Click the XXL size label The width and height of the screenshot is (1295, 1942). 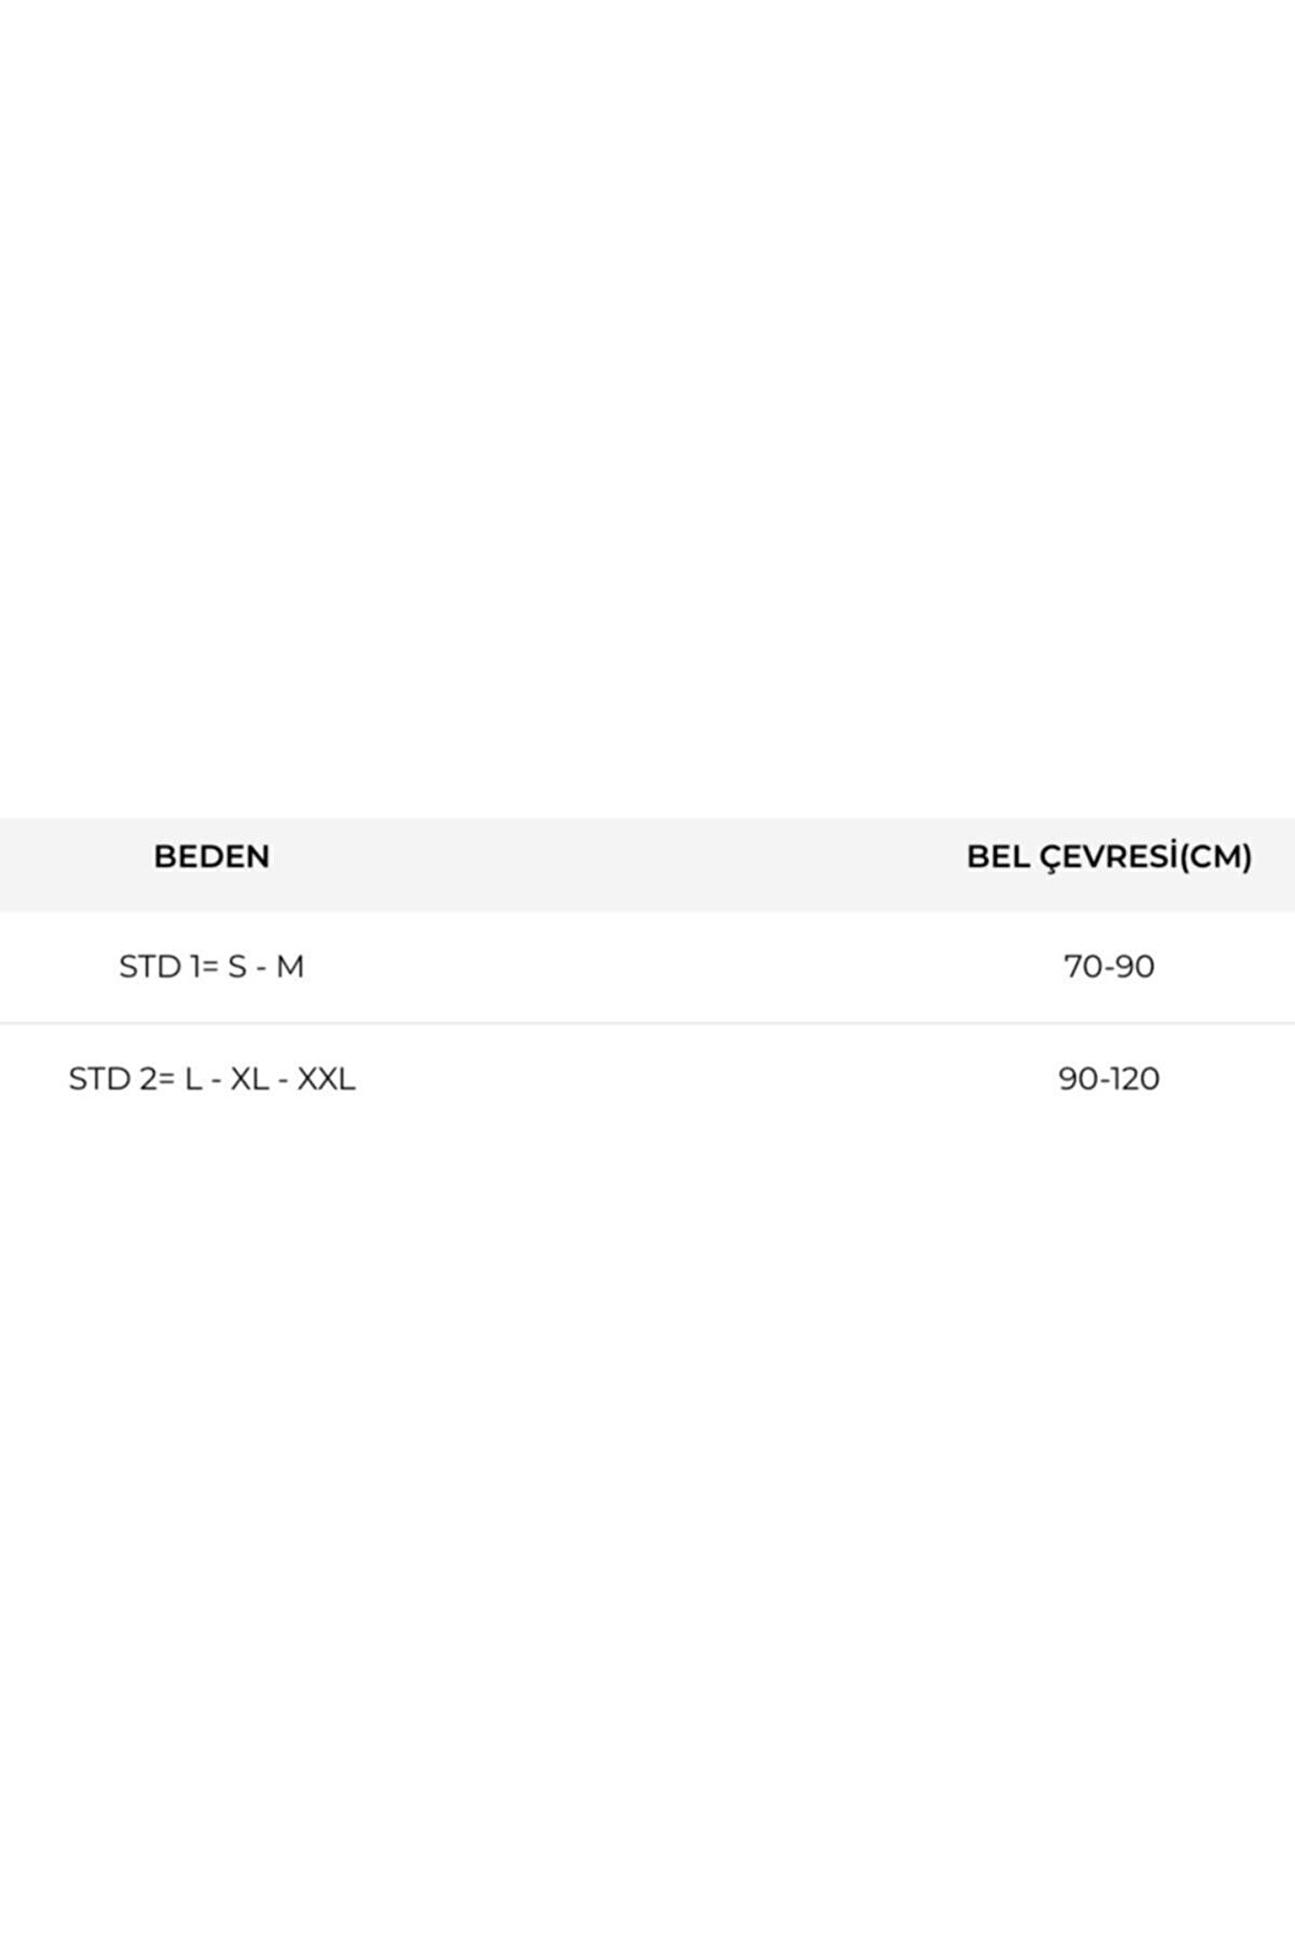tap(326, 1078)
